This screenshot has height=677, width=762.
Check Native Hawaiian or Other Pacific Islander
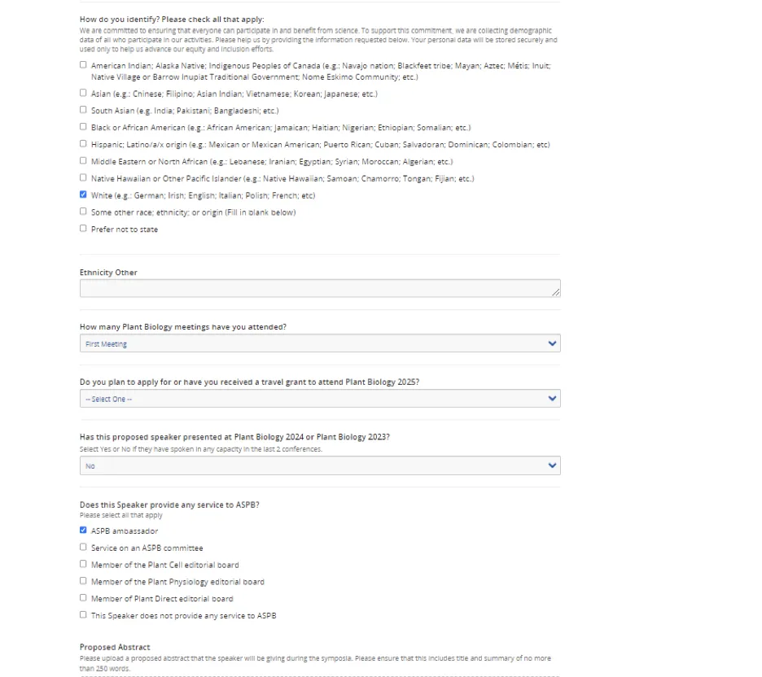point(83,177)
